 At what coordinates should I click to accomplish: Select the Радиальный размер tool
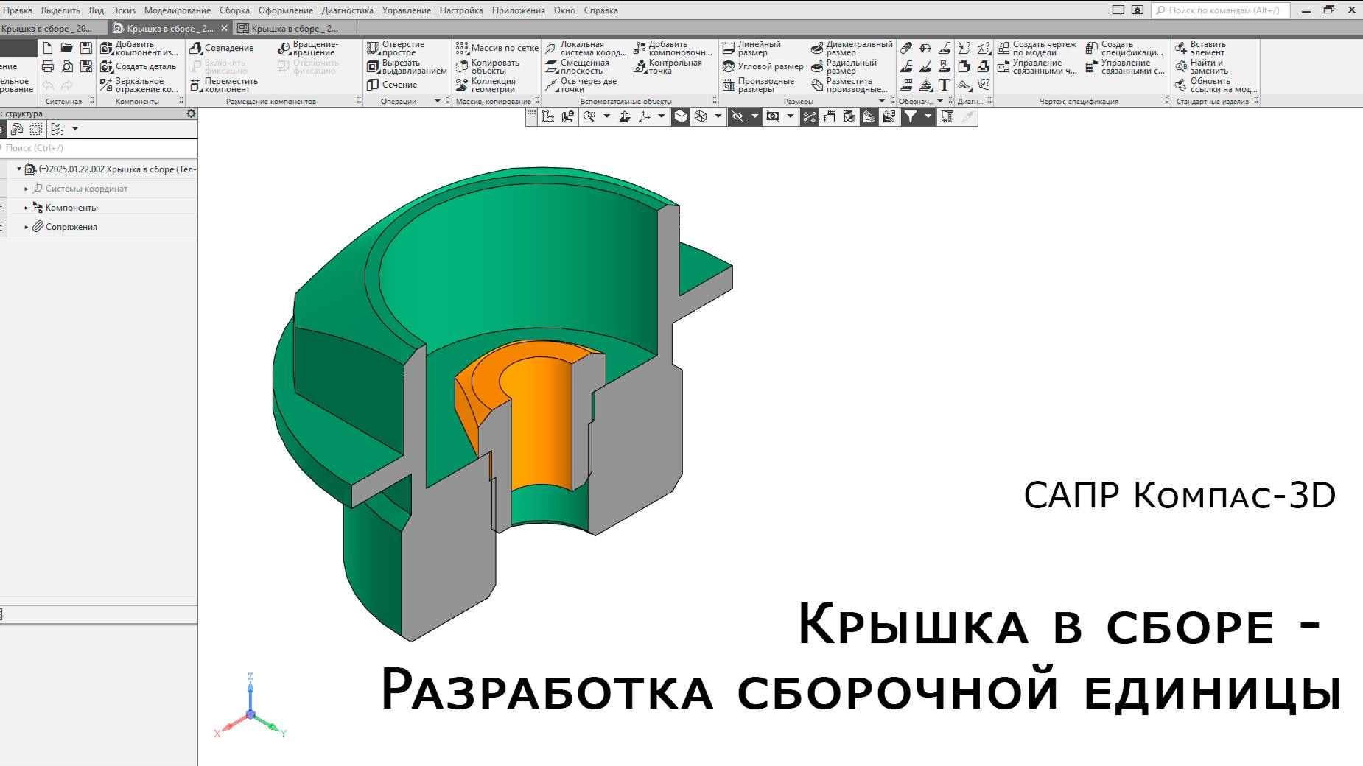pos(844,66)
